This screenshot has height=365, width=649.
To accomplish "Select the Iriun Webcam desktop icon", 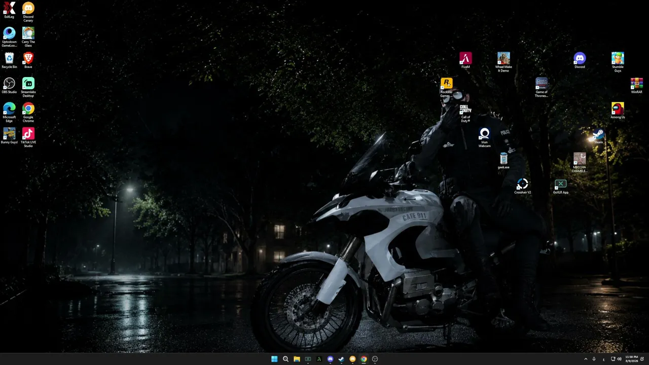I will coord(484,137).
